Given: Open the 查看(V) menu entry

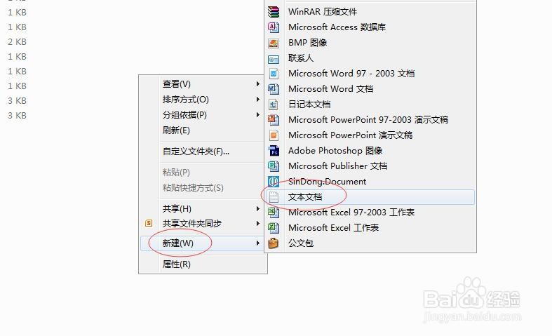Looking at the screenshot, I should [x=203, y=83].
